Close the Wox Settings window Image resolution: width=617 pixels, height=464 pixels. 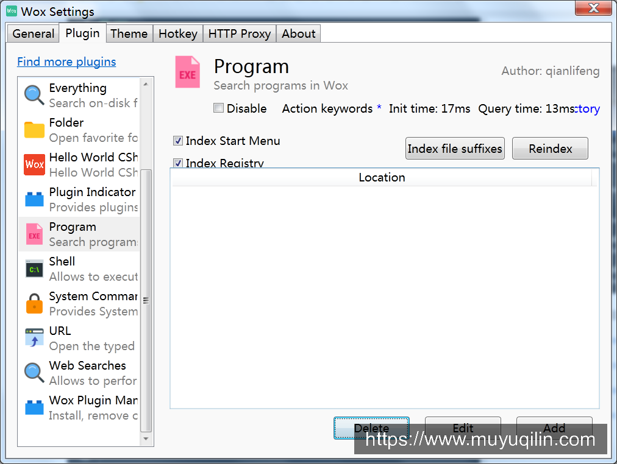(x=593, y=8)
